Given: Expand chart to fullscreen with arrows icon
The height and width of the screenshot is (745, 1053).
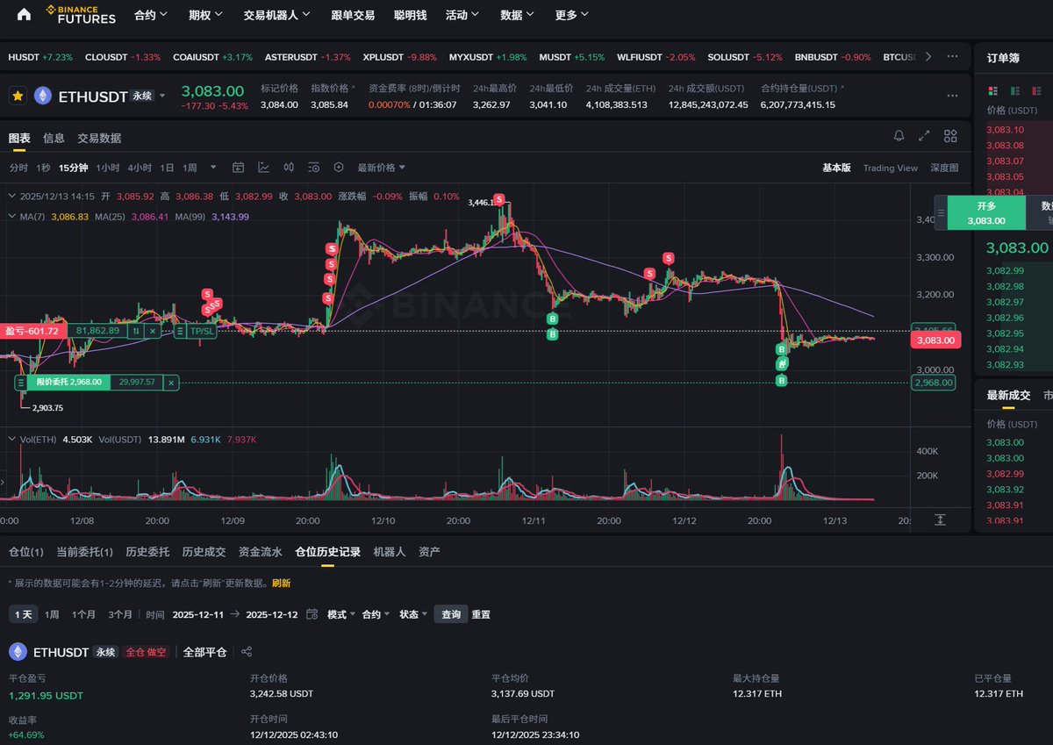Looking at the screenshot, I should point(924,136).
